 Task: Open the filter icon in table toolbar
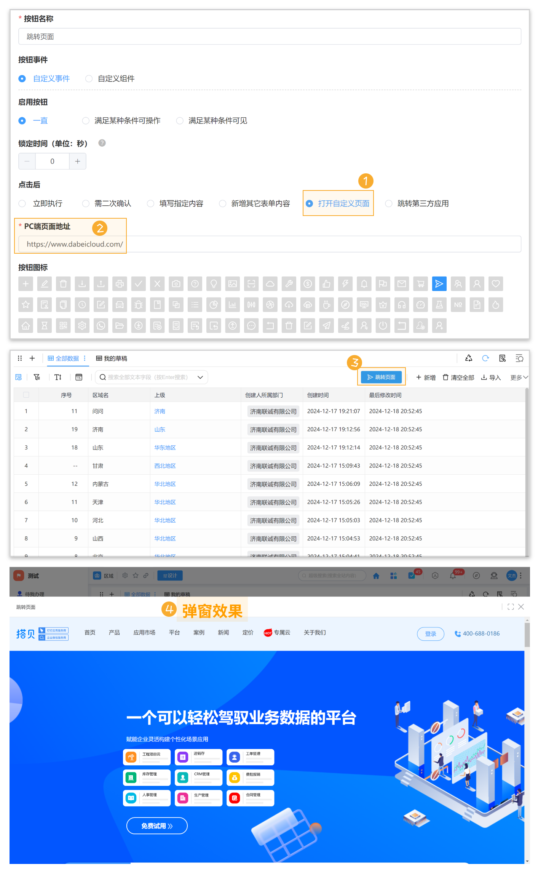(37, 377)
